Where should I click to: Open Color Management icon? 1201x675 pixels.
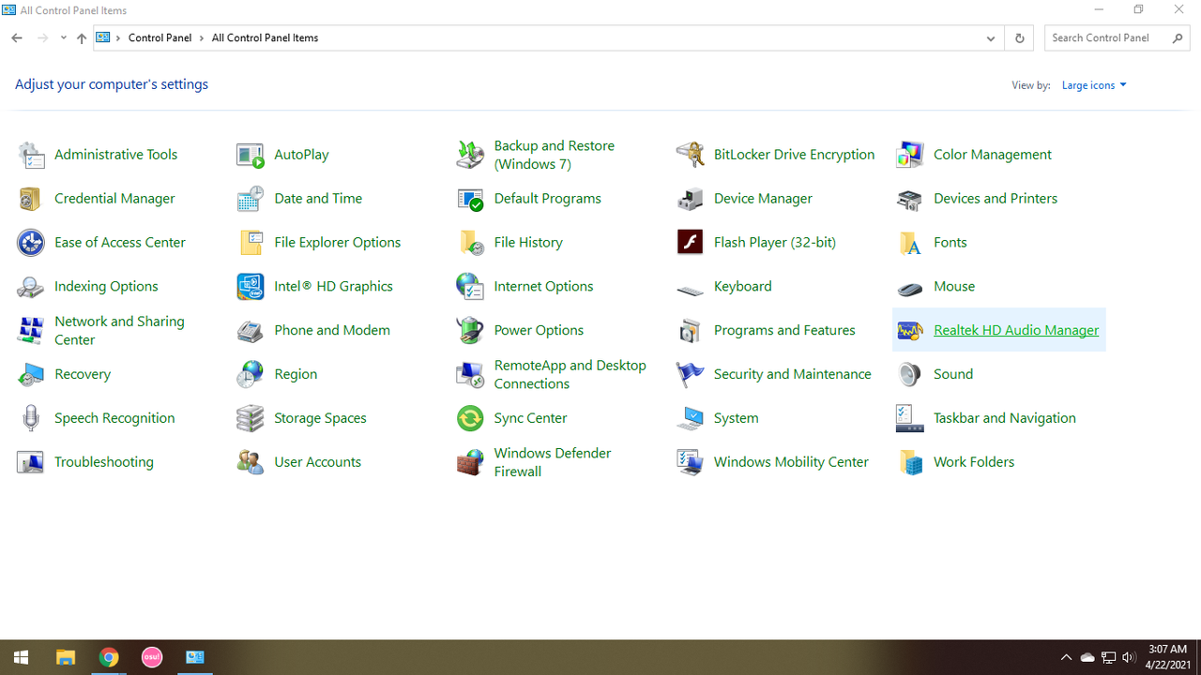point(909,155)
